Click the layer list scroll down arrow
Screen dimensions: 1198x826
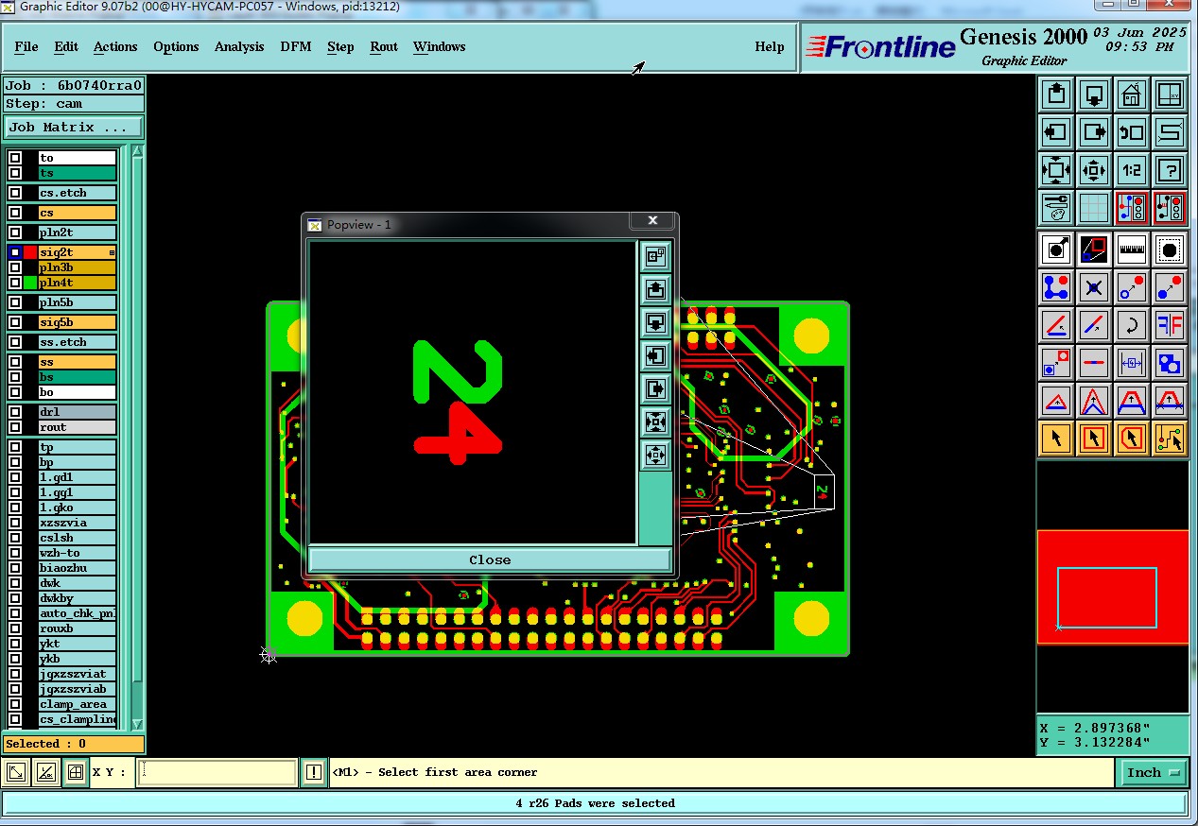137,723
